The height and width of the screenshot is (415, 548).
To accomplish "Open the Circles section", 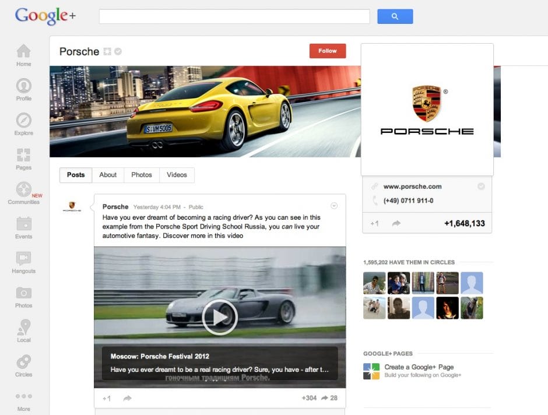I will (23, 365).
